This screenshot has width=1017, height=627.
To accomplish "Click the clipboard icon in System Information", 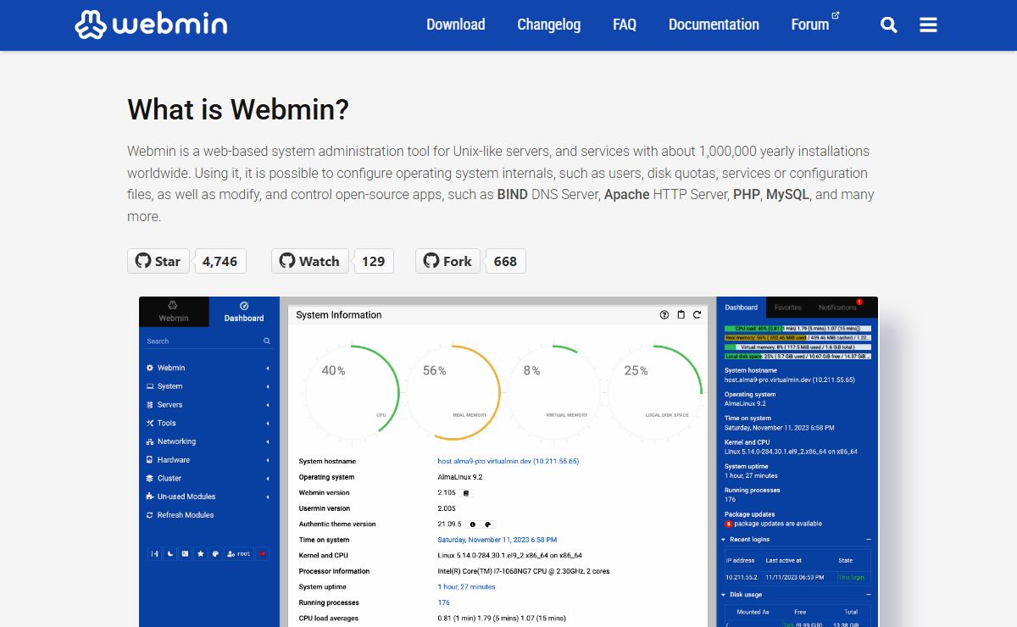I will [x=681, y=314].
